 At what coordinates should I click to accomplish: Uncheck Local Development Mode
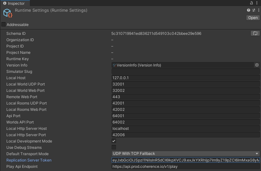point(114,141)
